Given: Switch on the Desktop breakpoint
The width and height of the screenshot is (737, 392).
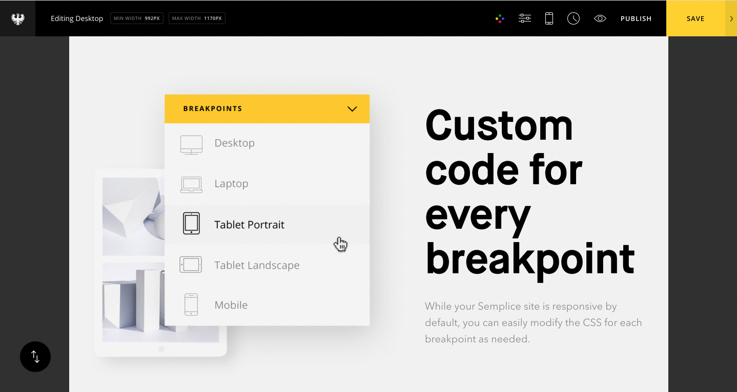Looking at the screenshot, I should (x=191, y=143).
